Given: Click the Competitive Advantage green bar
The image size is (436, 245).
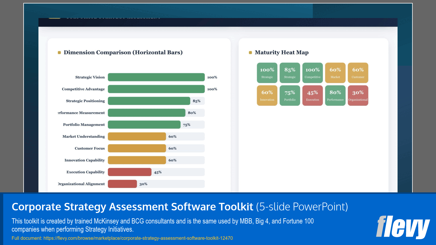Looking at the screenshot, I should click(156, 89).
